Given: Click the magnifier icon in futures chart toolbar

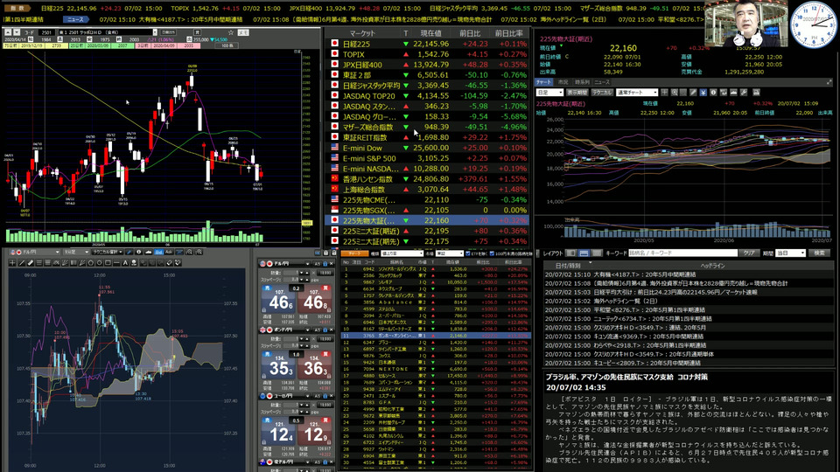Looking at the screenshot, I should coord(674,93).
